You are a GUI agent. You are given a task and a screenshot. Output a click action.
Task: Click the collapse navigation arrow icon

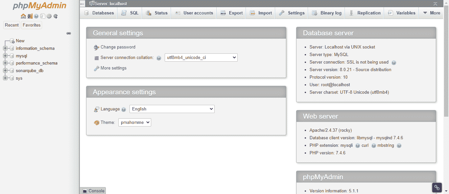[x=83, y=4]
